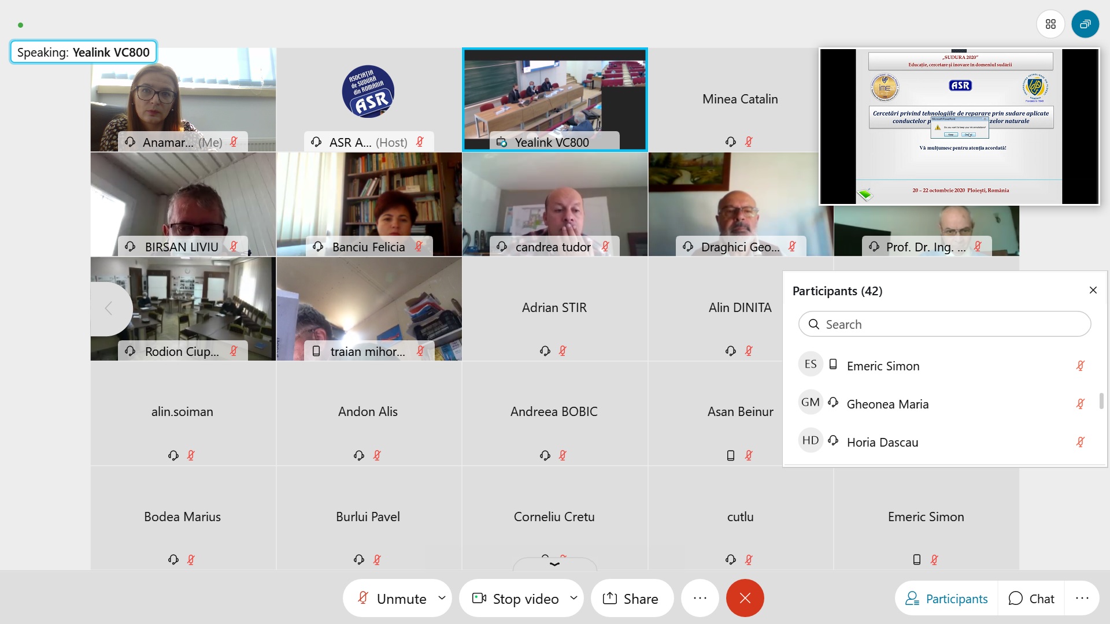Click the floating window view icon

click(1085, 24)
